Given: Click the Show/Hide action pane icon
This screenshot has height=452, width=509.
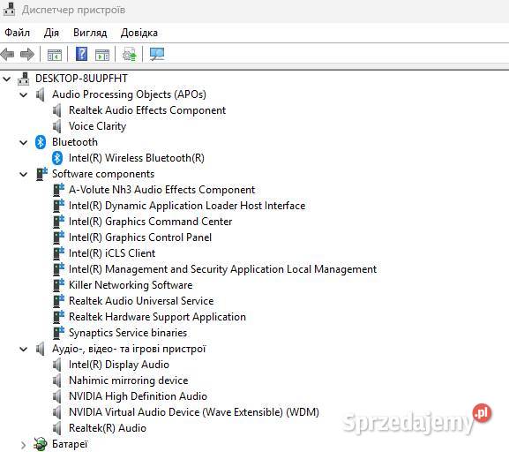Looking at the screenshot, I should click(102, 55).
